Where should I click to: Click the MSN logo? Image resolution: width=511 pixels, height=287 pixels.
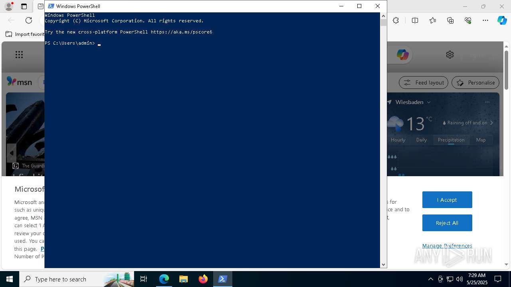click(x=19, y=82)
